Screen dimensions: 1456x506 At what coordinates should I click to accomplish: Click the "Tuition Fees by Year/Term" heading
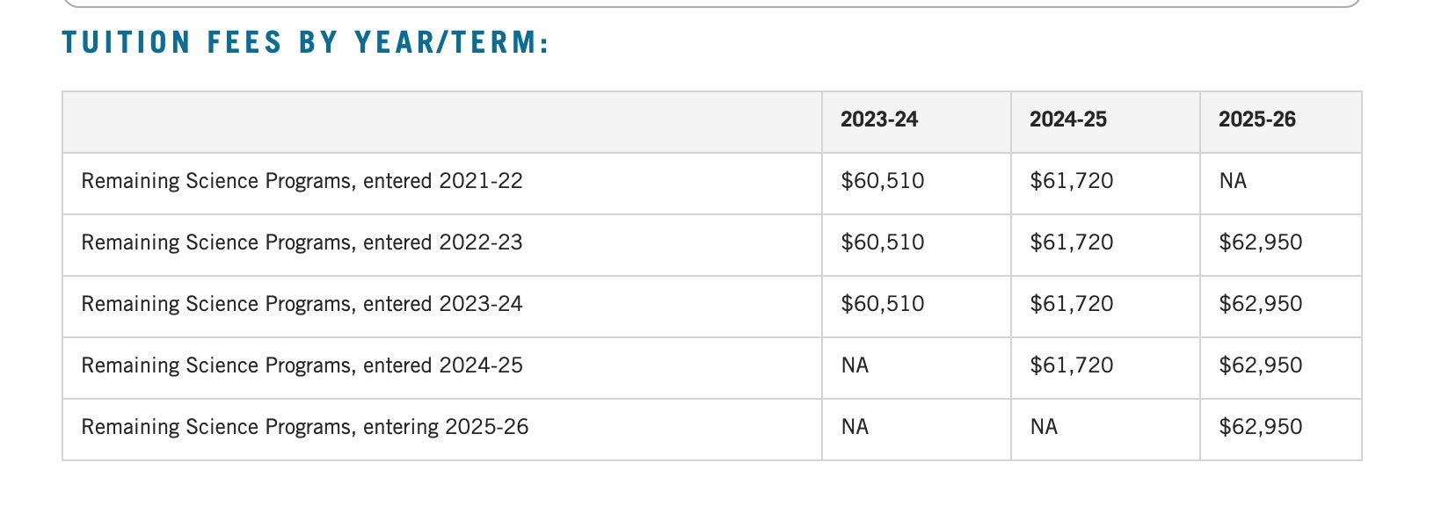pyautogui.click(x=305, y=42)
